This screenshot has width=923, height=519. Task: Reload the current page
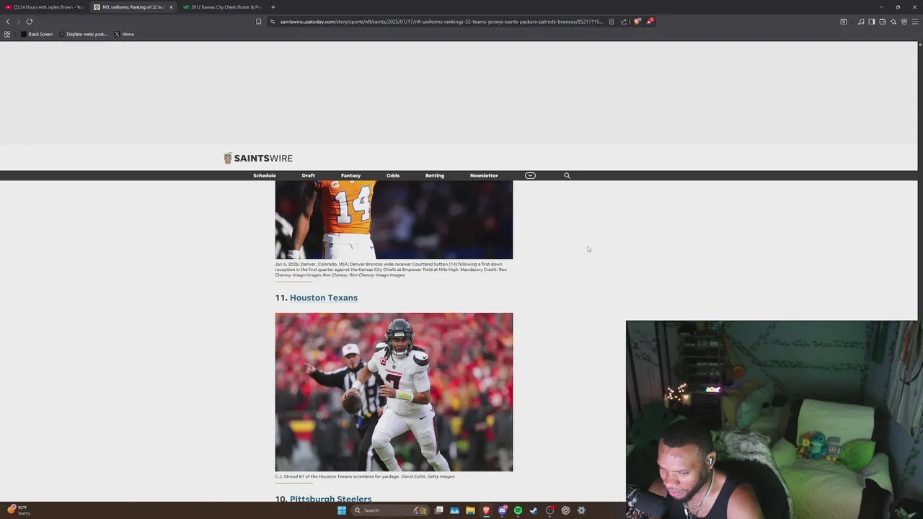(30, 22)
